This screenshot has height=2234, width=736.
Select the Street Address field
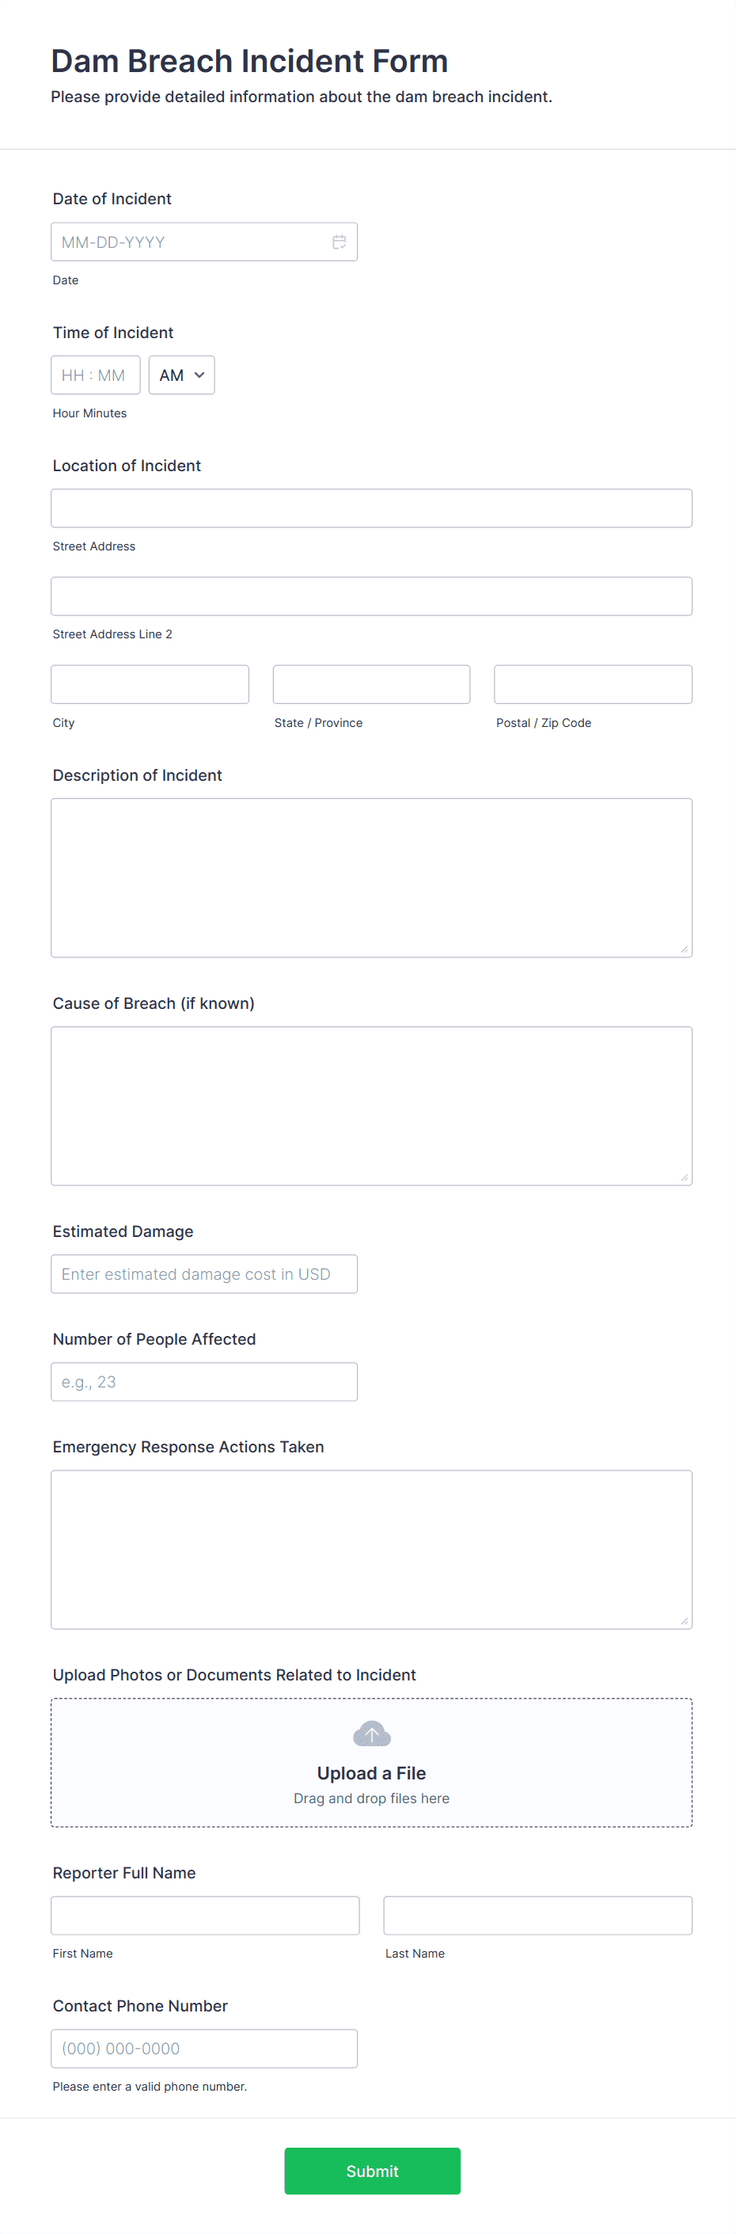click(371, 508)
